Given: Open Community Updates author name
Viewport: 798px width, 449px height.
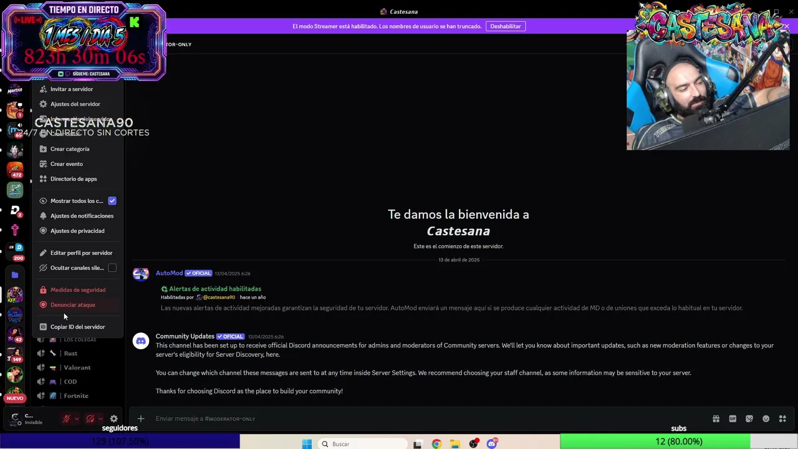Looking at the screenshot, I should (185, 336).
